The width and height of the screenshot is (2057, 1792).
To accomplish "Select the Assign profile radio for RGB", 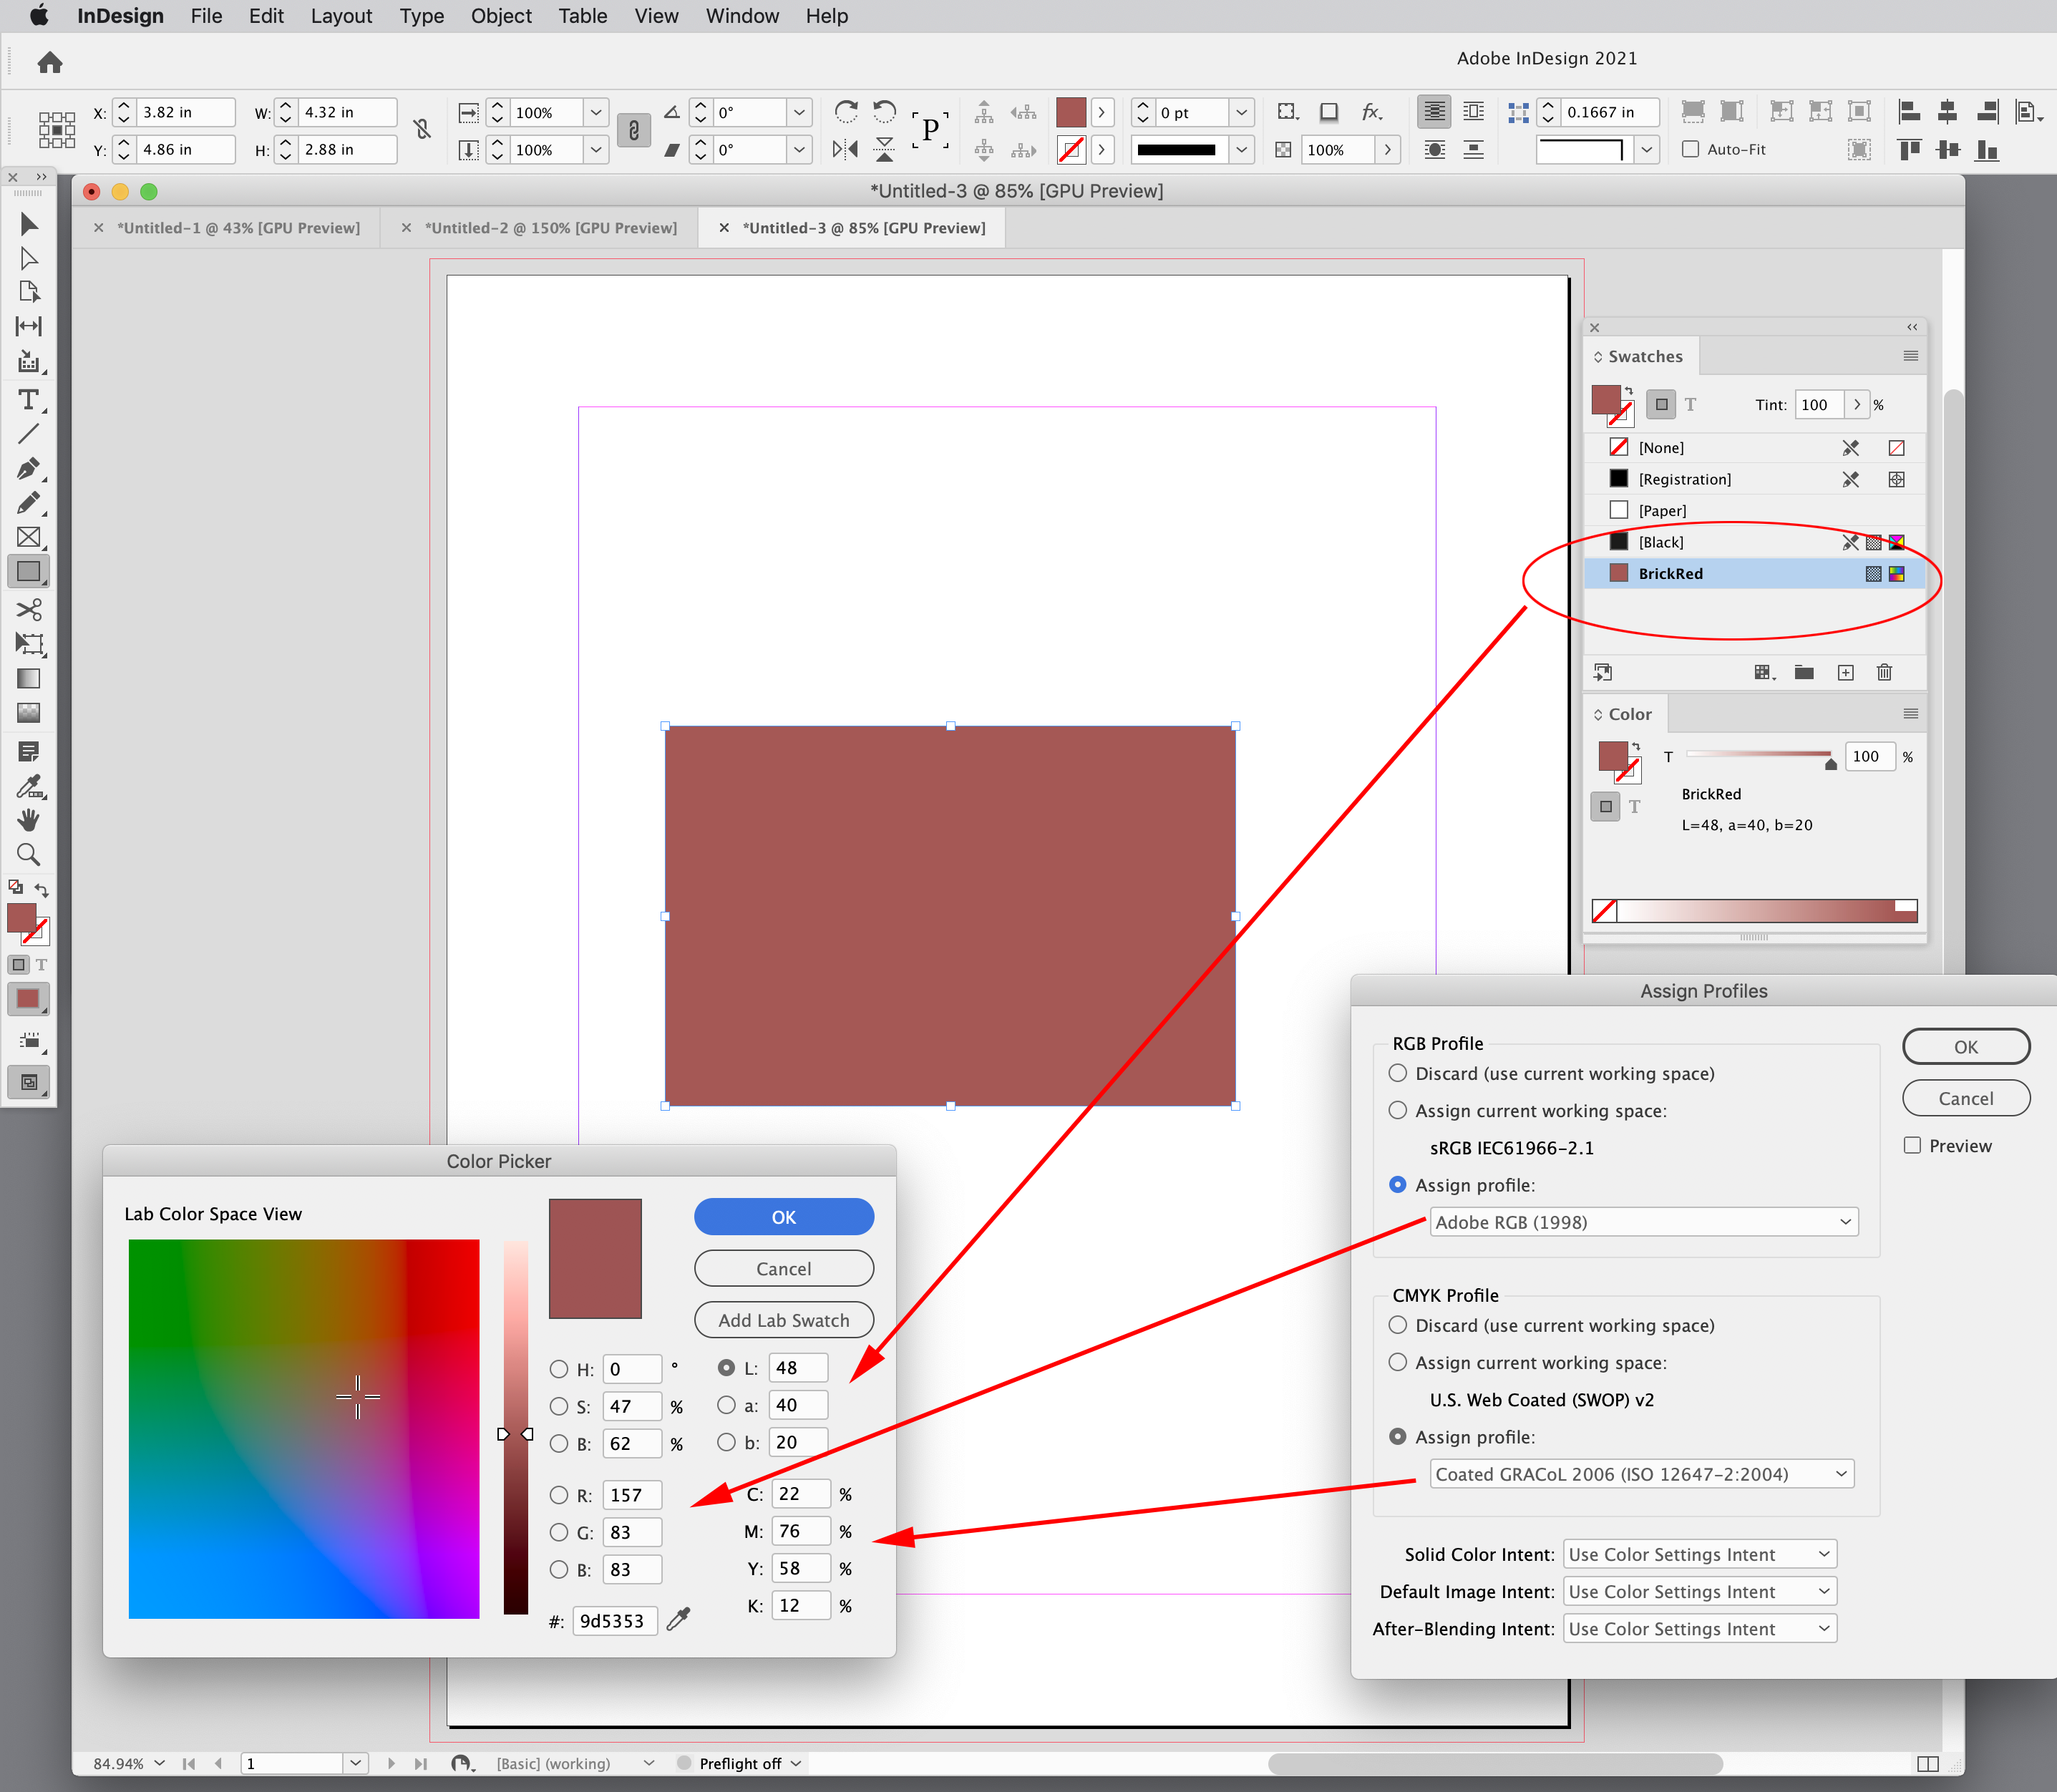I will [1397, 1185].
